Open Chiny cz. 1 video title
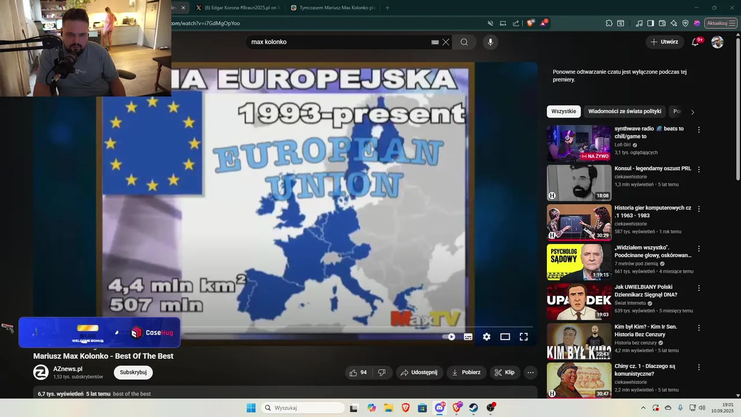Viewport: 741px width, 417px height. [x=645, y=370]
